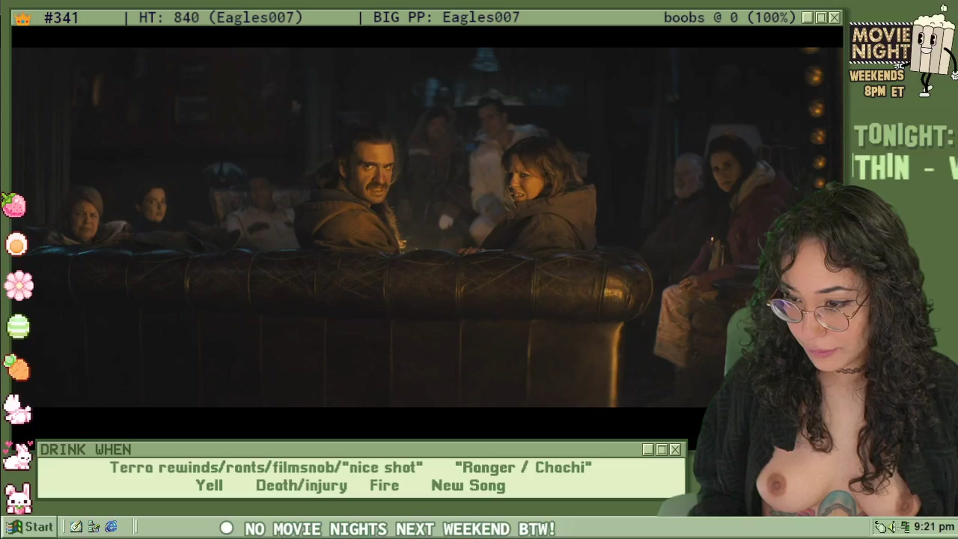Launch the notepad quick launch icon
The width and height of the screenshot is (958, 539).
[76, 527]
